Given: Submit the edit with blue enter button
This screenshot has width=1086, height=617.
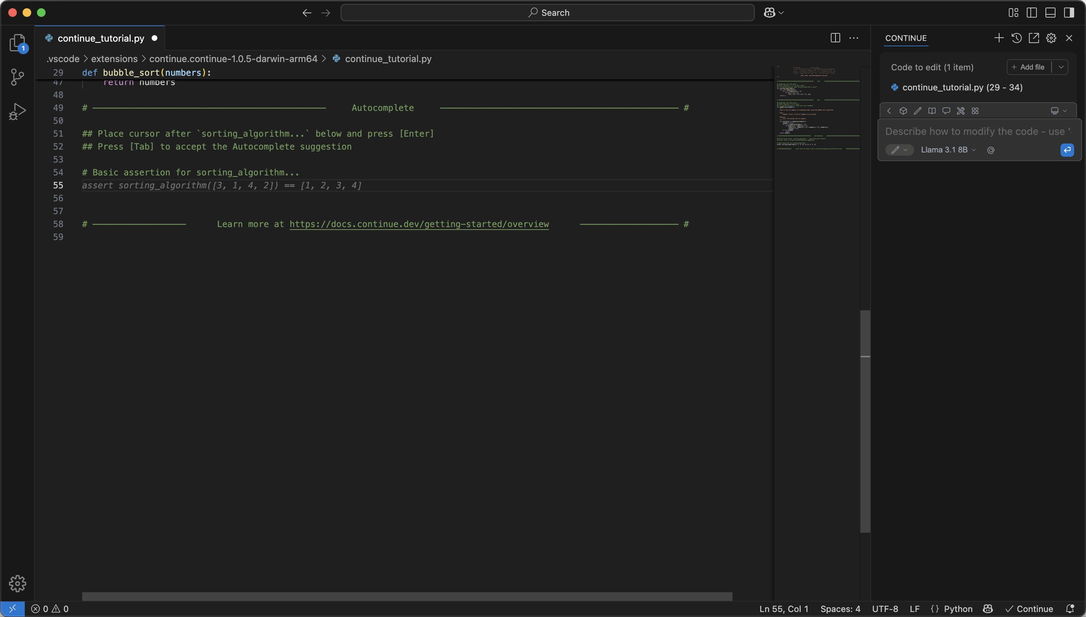Looking at the screenshot, I should [x=1067, y=150].
